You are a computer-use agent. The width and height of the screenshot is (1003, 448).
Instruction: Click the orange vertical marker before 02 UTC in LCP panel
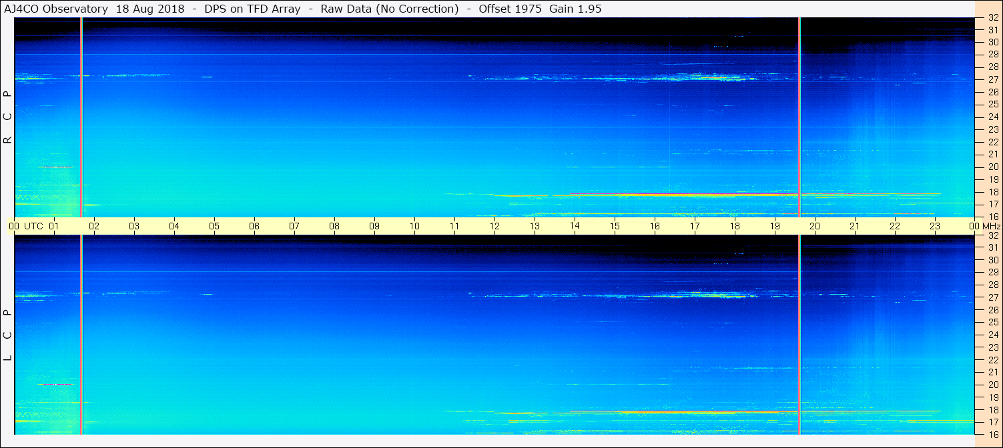pyautogui.click(x=81, y=335)
